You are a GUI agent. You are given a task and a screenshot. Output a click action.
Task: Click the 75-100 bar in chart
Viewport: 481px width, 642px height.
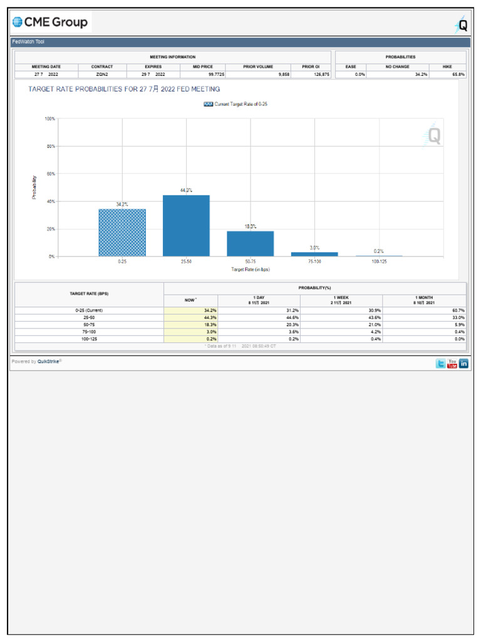(x=314, y=255)
